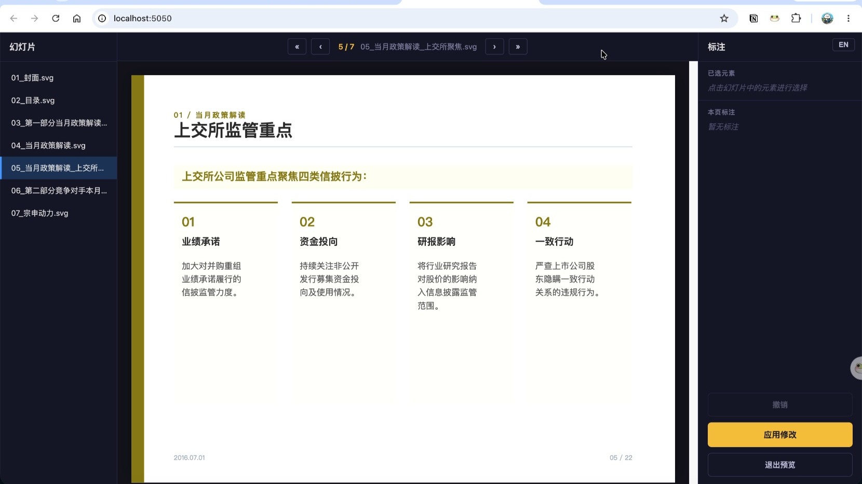Viewport: 862px width, 484px height.
Task: Click the 应用修改 apply button
Action: [780, 435]
